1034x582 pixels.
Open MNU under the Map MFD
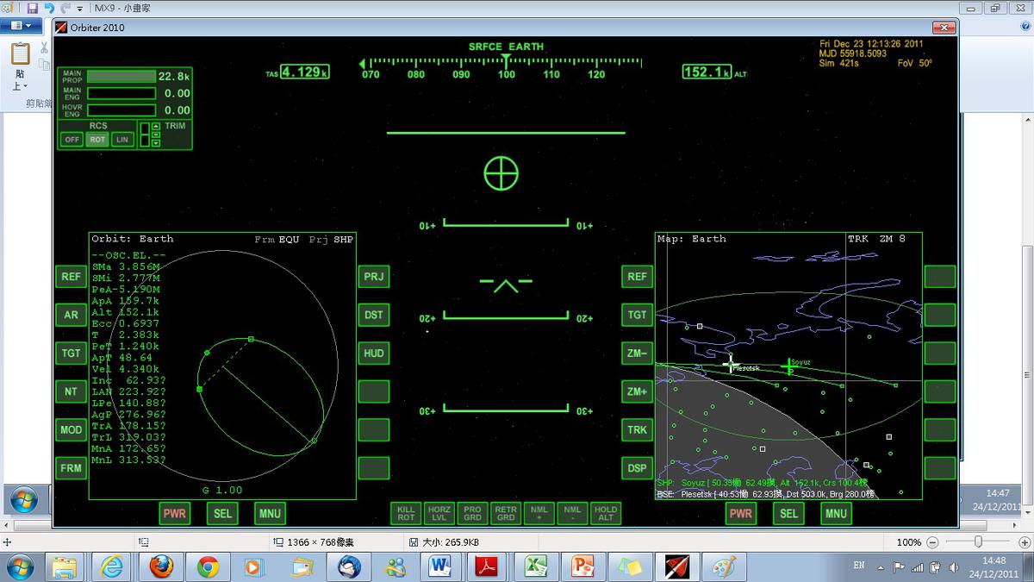pos(836,513)
